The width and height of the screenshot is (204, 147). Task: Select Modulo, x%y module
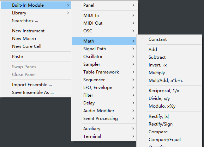pyautogui.click(x=169, y=106)
